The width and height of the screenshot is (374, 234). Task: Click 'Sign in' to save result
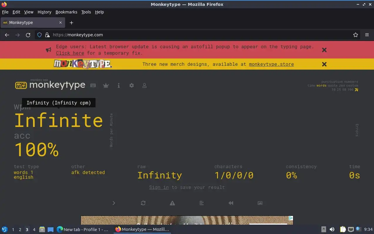(159, 187)
